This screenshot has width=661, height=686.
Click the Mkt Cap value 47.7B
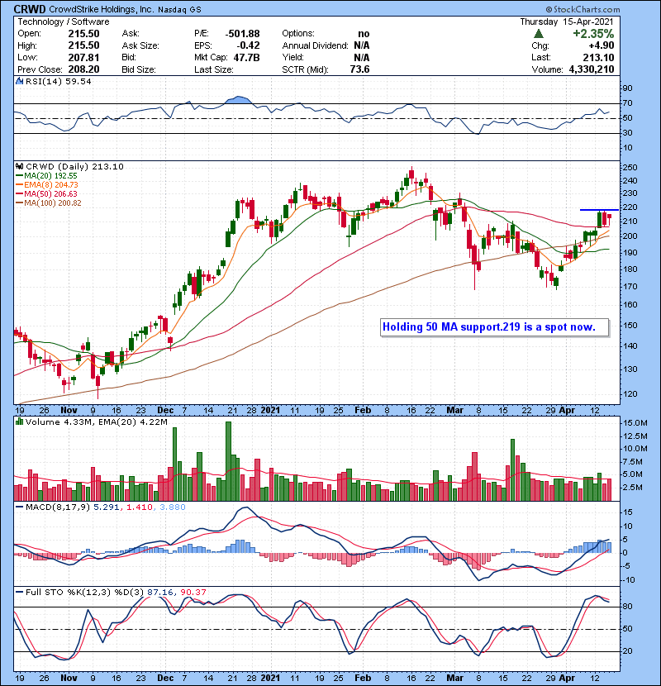point(247,58)
